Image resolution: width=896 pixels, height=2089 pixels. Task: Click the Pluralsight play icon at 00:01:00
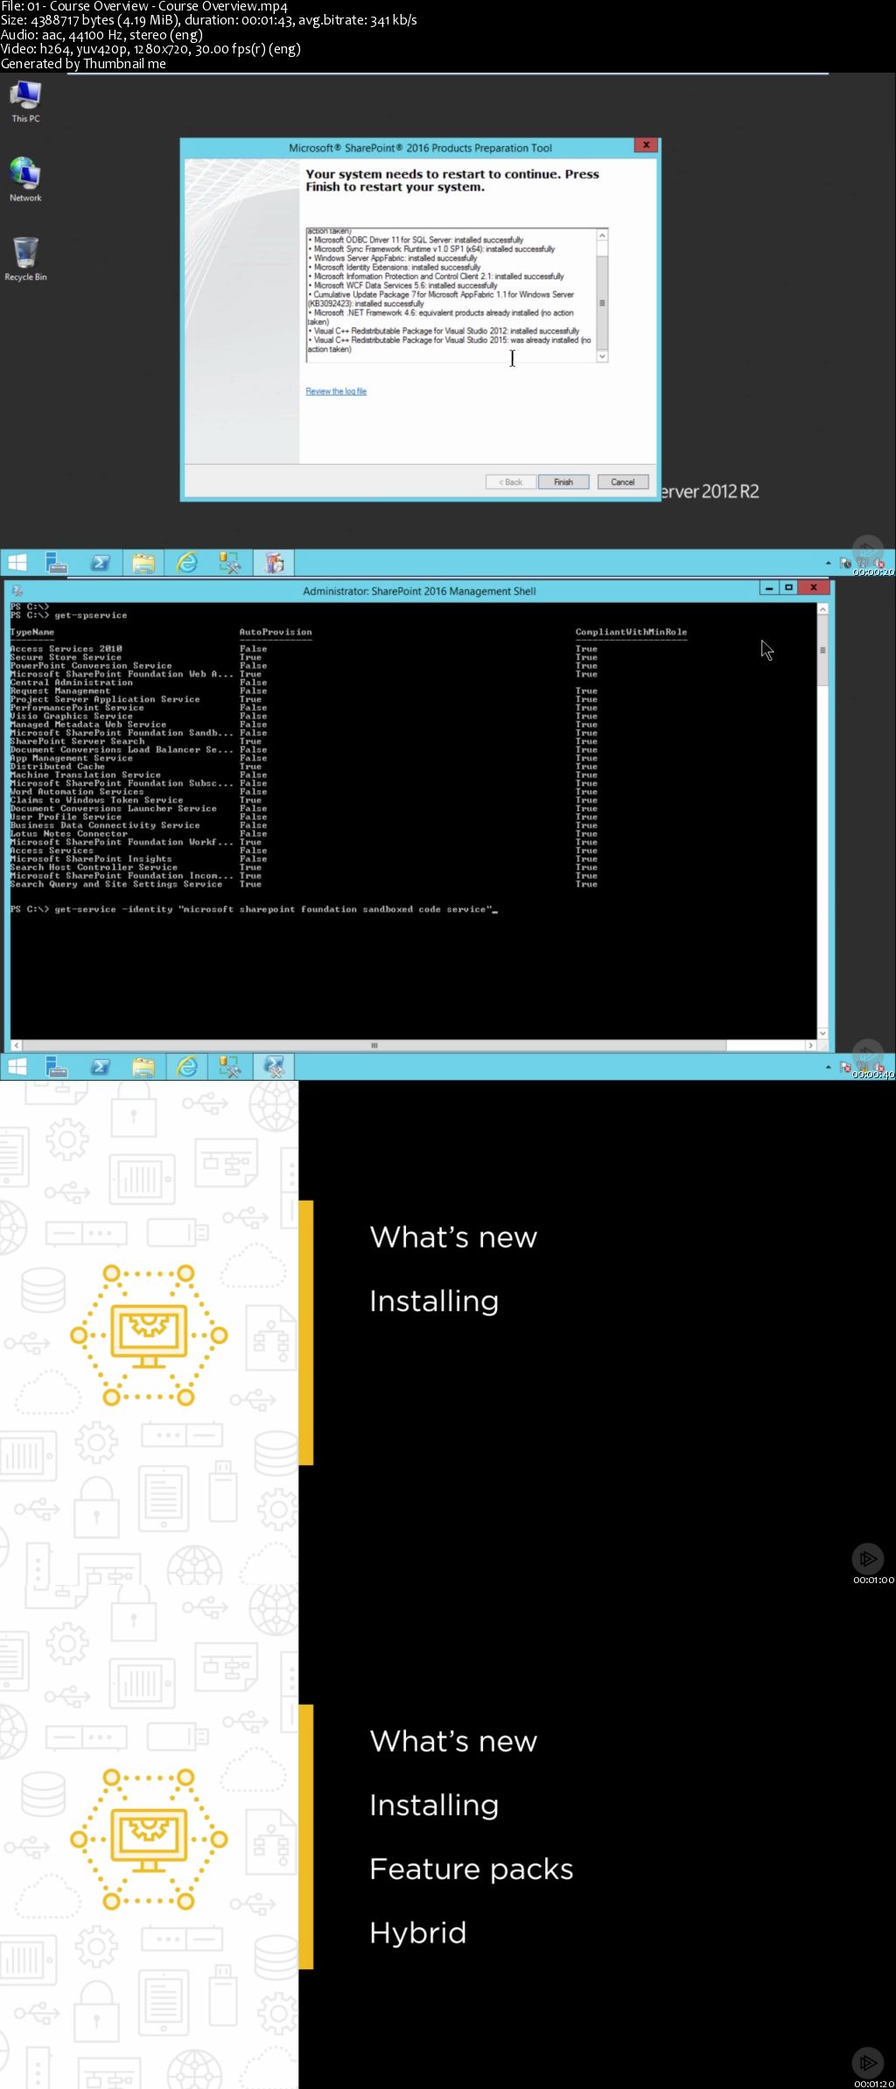(868, 1559)
